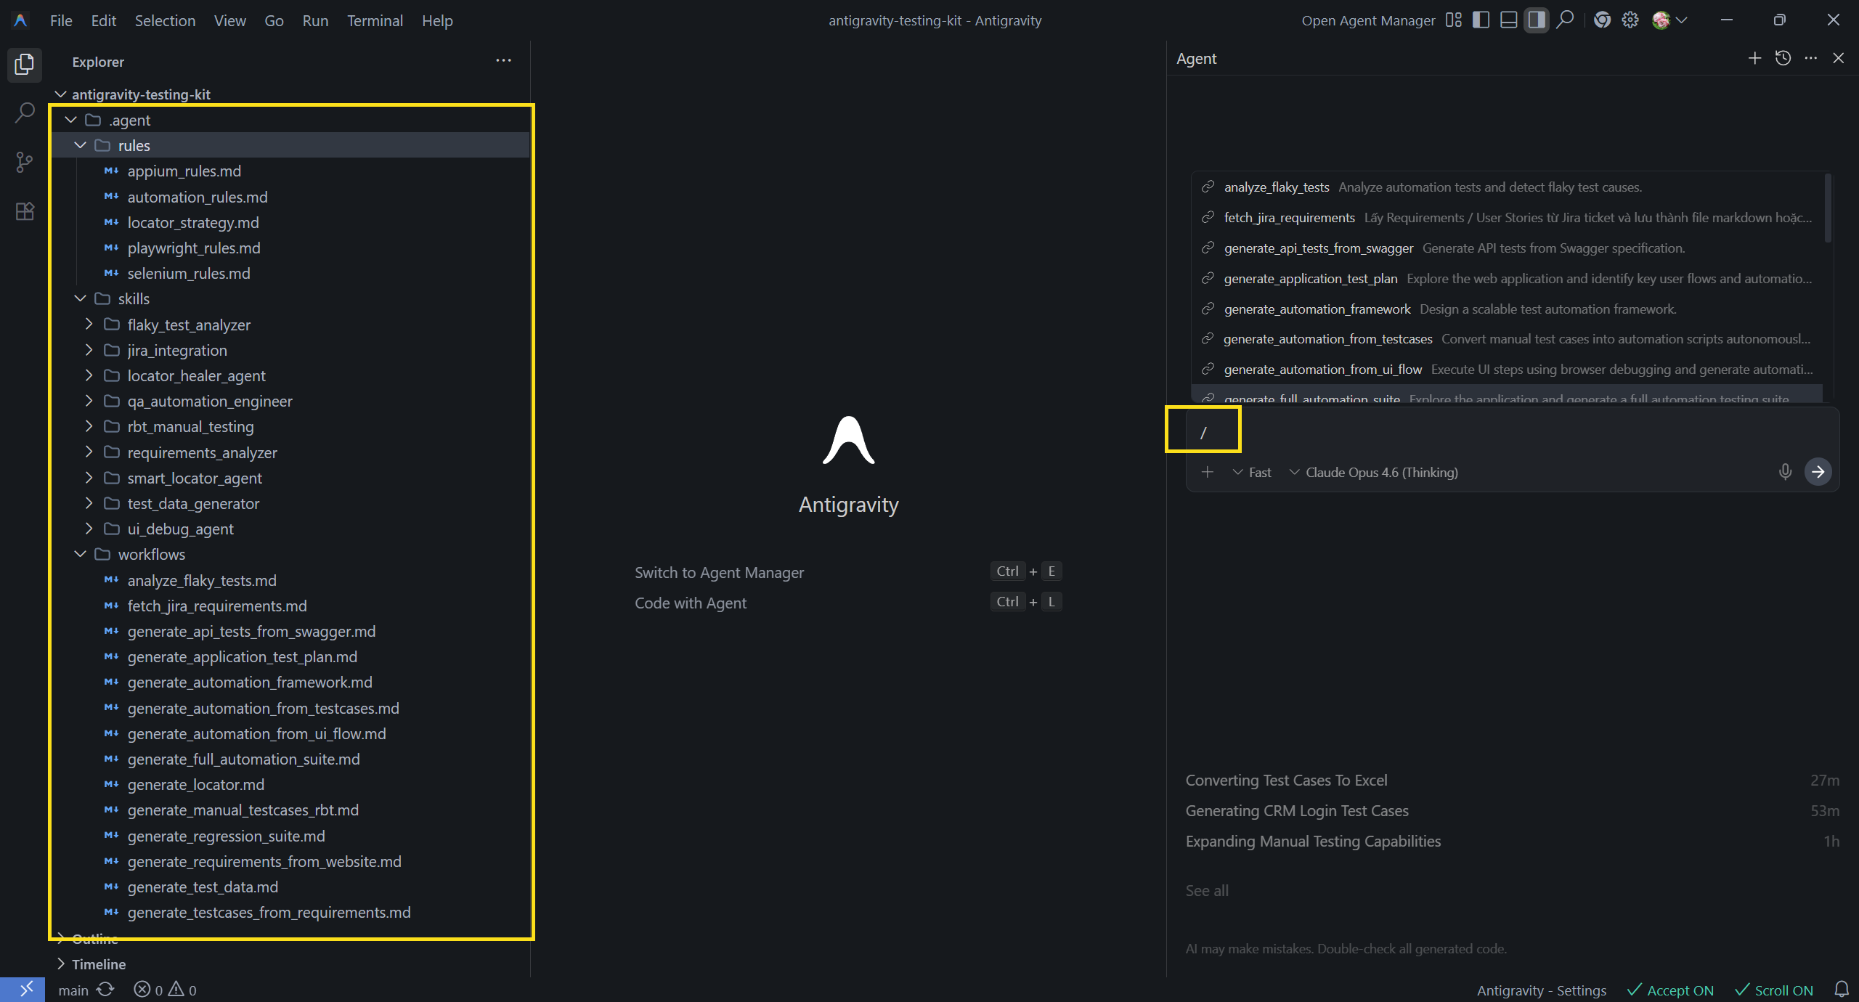
Task: Click the workflow suggestions list scrollbar
Action: click(1827, 209)
